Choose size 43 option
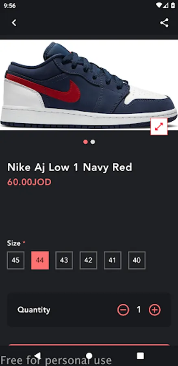Viewport: 178px width, 366px height. coord(64,260)
